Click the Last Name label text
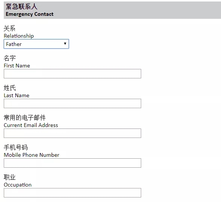This screenshot has height=202, width=221. point(17,95)
